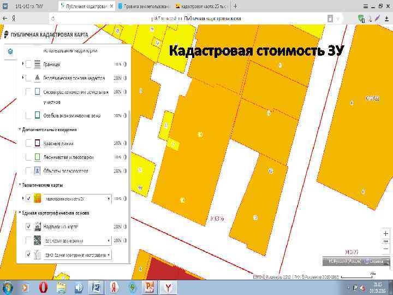The height and width of the screenshot is (295, 393).
Task: Adjust the cadastral value layer opacity control
Action: click(125, 198)
